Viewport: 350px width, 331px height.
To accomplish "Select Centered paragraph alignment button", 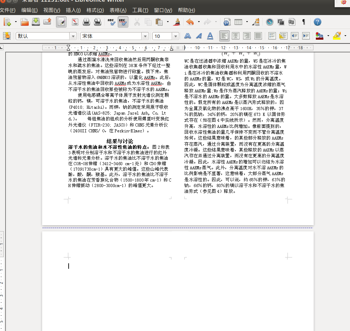I will pyautogui.click(x=236, y=36).
